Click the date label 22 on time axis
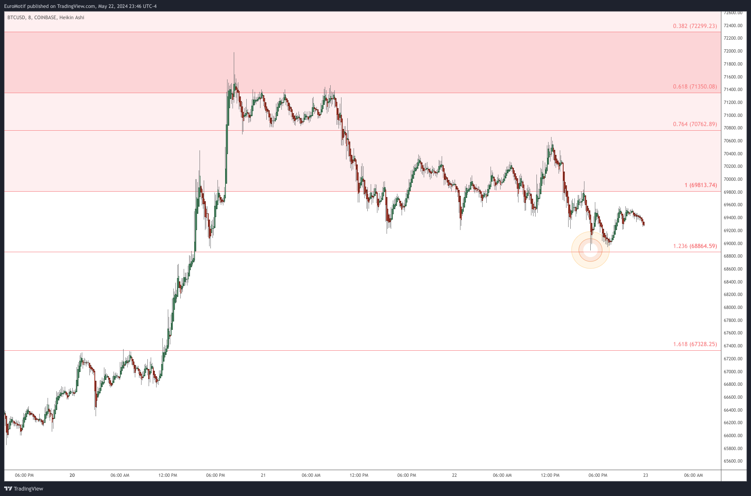751x496 pixels. point(454,475)
